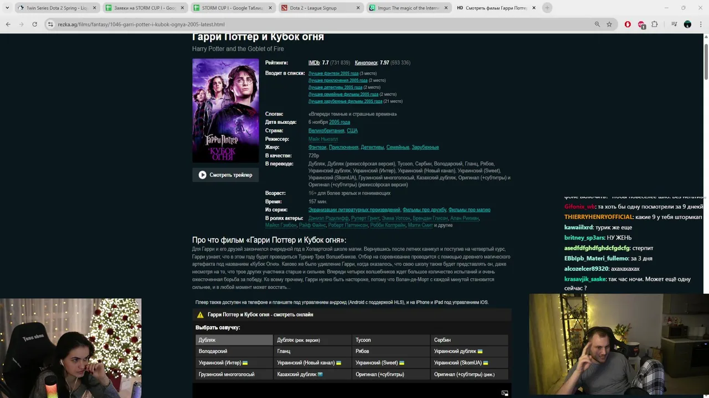
Task: Close the Dota 2 League Signup tab
Action: tap(358, 8)
